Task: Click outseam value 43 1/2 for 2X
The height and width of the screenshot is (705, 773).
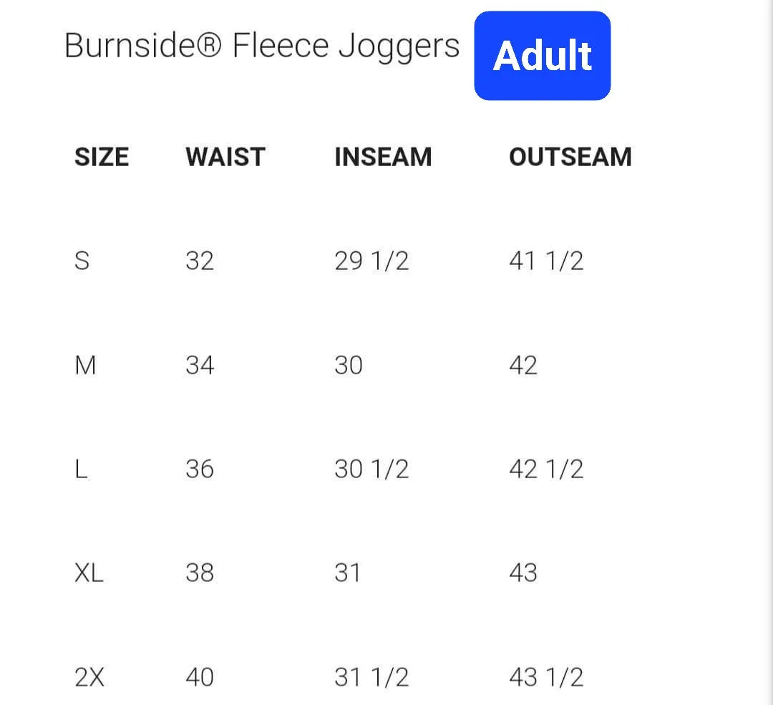Action: 546,677
